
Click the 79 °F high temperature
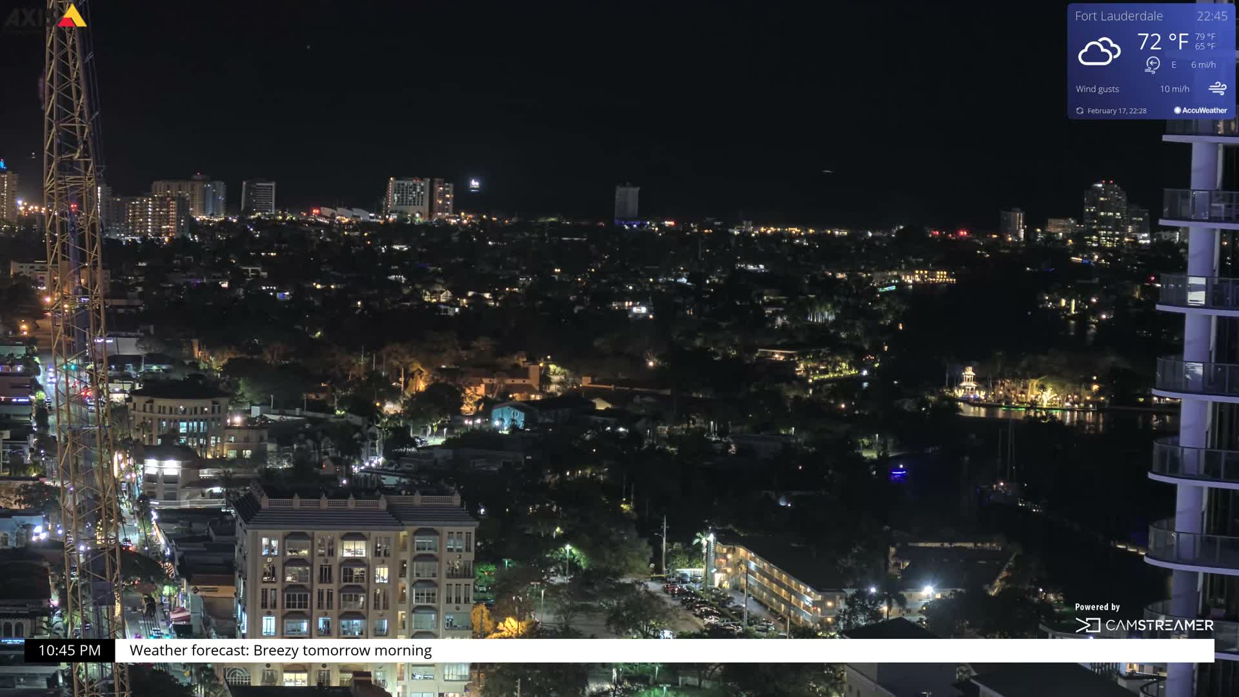(x=1205, y=37)
